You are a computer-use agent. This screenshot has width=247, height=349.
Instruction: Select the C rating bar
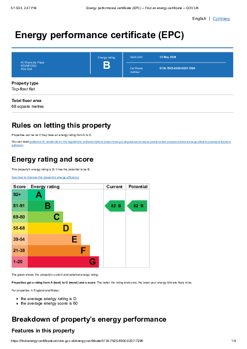(45, 217)
